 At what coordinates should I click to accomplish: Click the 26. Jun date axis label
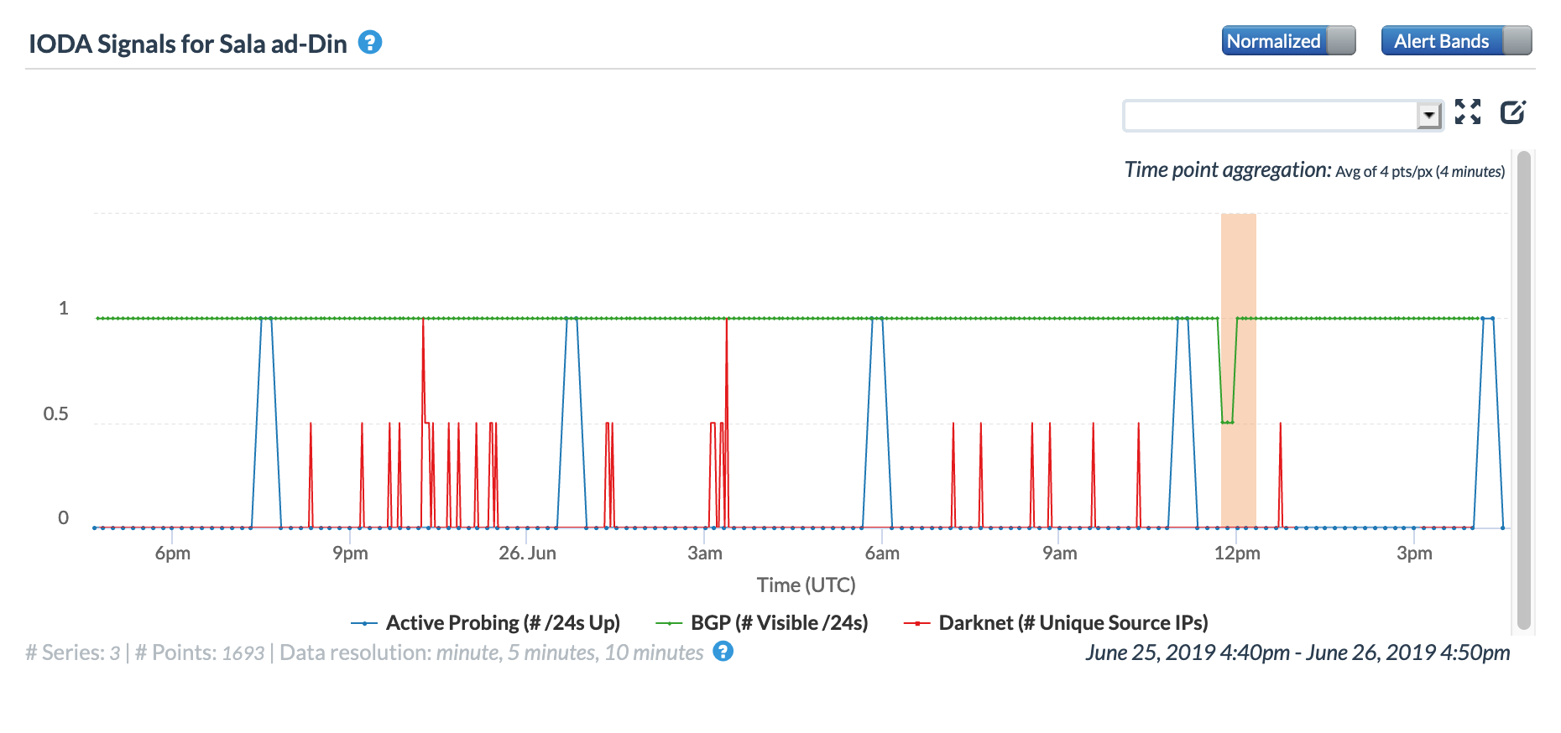[527, 554]
